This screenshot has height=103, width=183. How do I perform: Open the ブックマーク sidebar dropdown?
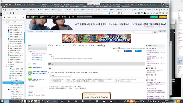[11, 17]
